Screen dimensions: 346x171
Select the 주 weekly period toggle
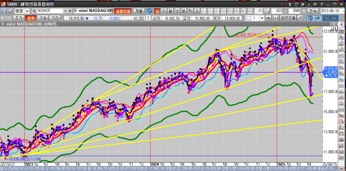164,11
